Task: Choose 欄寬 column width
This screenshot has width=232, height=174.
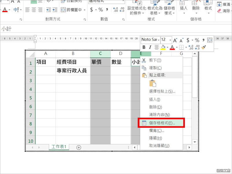Action: pyautogui.click(x=161, y=131)
